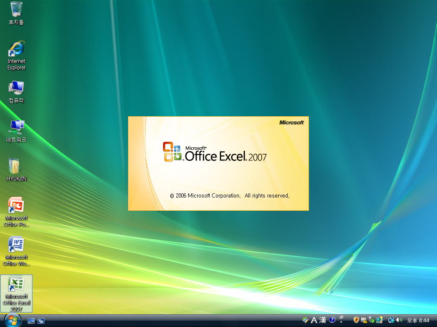Screen dimensions: 437x327
Task: Select the Microsoft Office PowerPoint shortcut
Action: (16, 212)
